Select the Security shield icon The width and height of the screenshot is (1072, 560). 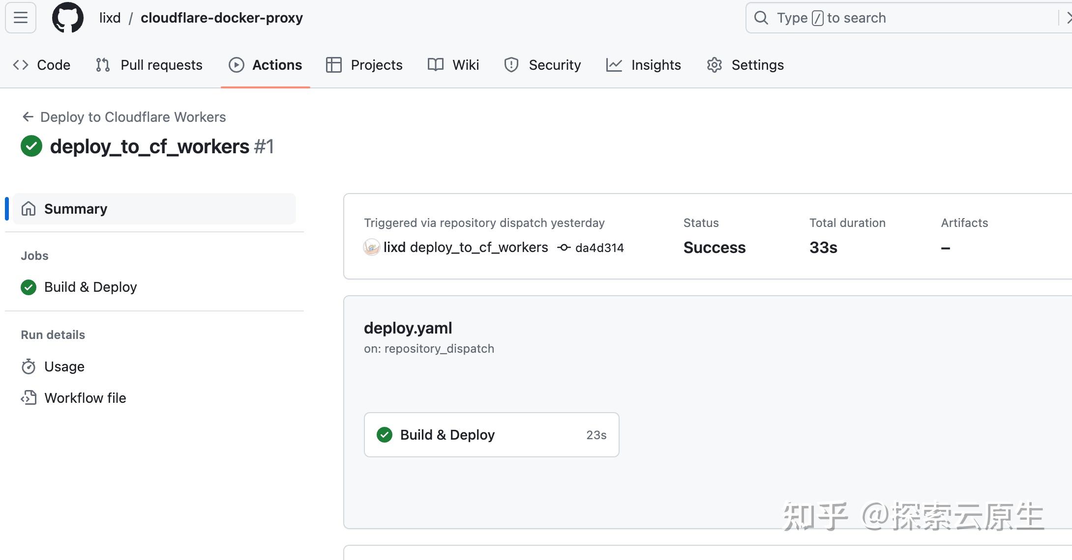(x=510, y=64)
